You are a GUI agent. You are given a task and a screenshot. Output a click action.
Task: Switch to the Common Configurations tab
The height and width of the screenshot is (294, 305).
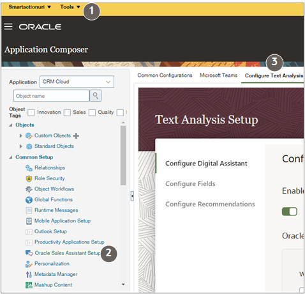(x=165, y=75)
